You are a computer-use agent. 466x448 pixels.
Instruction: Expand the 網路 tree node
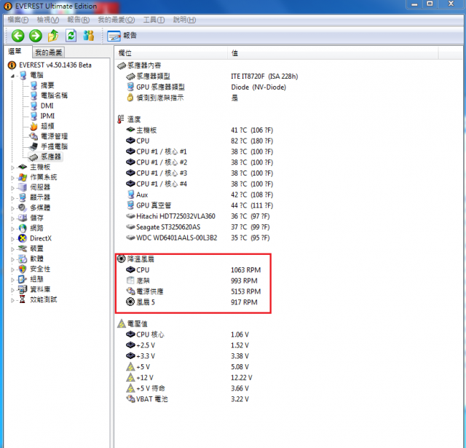pyautogui.click(x=12, y=229)
